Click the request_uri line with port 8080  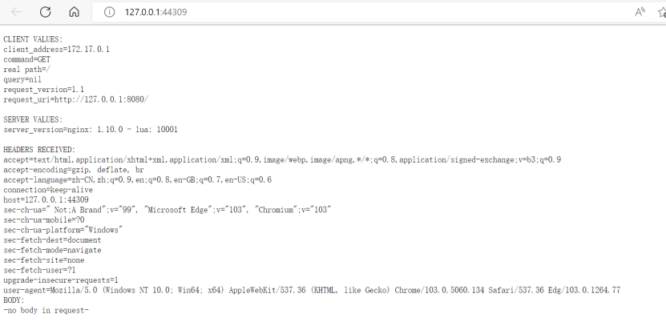[x=75, y=99]
